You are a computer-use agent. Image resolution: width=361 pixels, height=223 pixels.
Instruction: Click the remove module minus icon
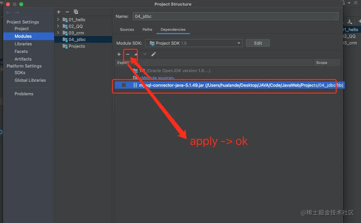(67, 12)
